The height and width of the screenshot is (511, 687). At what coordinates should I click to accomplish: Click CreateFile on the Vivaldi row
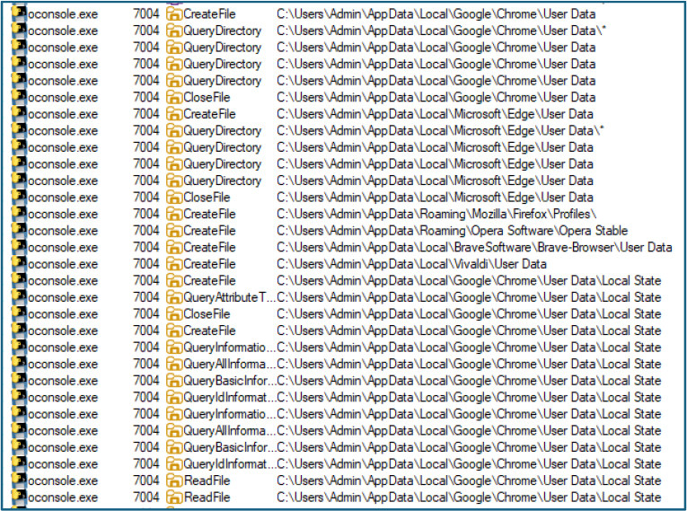pos(209,264)
